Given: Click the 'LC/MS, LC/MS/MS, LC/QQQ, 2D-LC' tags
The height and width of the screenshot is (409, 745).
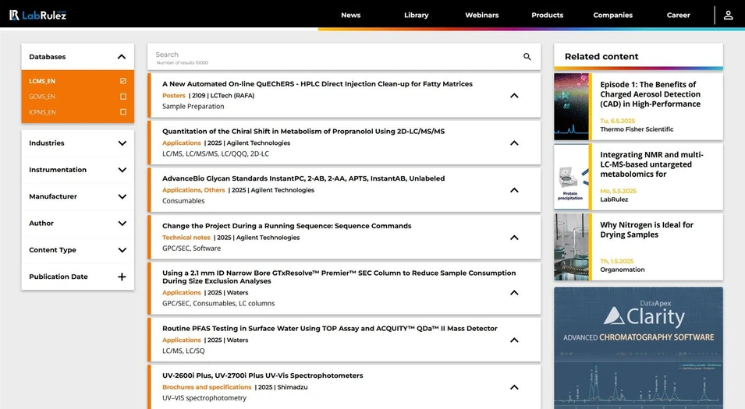Looking at the screenshot, I should click(x=216, y=153).
